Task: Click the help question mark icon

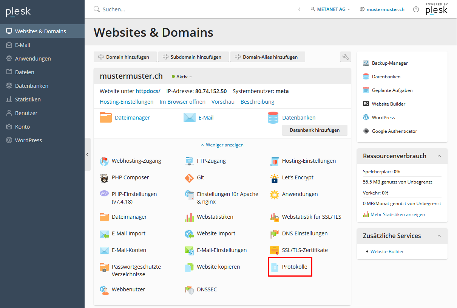Action: click(x=416, y=9)
